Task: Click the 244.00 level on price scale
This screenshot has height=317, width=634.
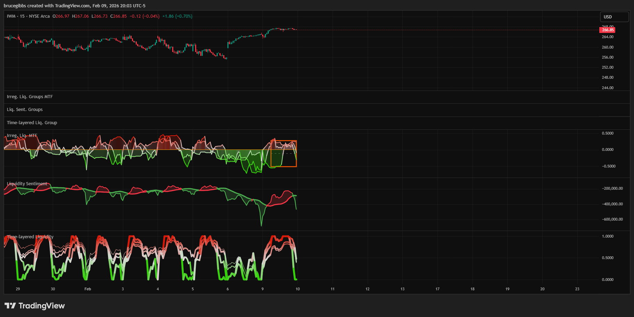Action: pos(607,88)
